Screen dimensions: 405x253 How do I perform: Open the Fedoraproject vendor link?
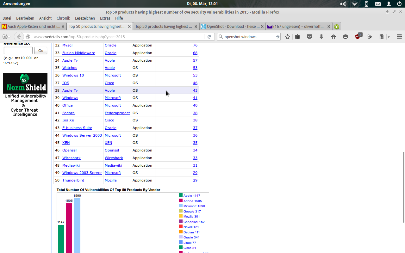click(x=117, y=113)
